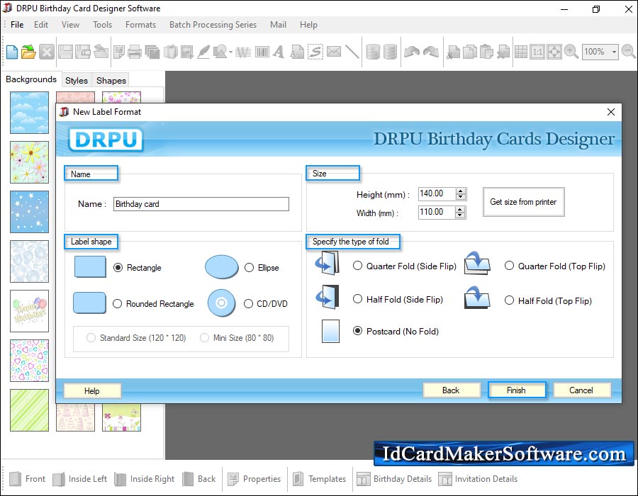638x496 pixels.
Task: Open the 100% zoom dropdown
Action: pyautogui.click(x=614, y=52)
